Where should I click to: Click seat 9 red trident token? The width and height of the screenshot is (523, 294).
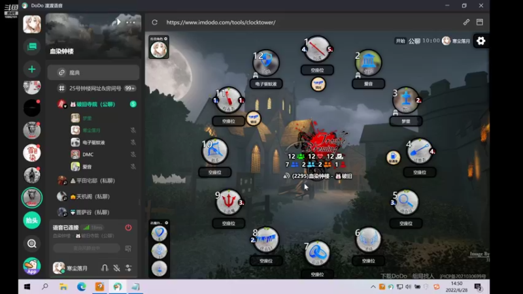pos(228,202)
